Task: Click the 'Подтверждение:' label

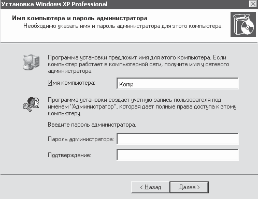Action: tap(69, 155)
